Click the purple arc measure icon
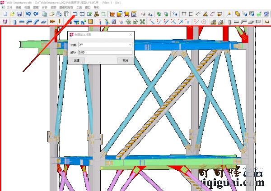 coord(212,14)
